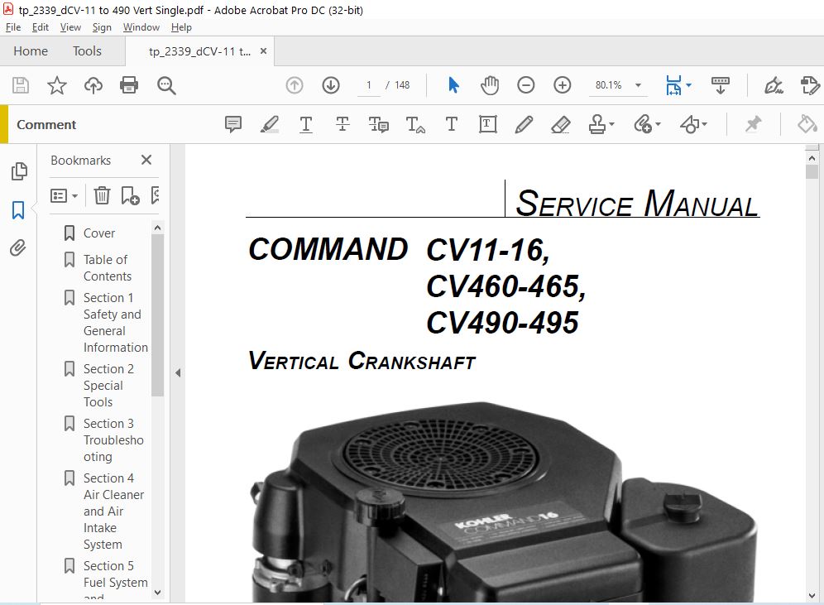Open the Window menu
The image size is (824, 605).
pyautogui.click(x=141, y=27)
